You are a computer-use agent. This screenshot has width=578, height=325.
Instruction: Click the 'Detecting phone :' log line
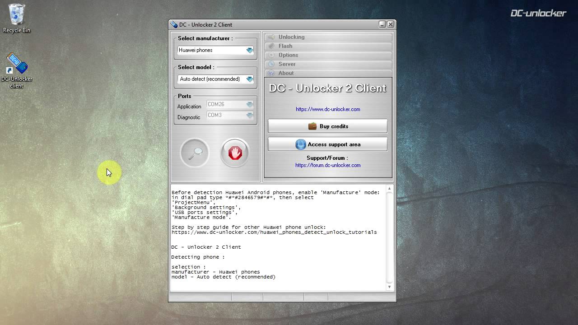pos(198,257)
